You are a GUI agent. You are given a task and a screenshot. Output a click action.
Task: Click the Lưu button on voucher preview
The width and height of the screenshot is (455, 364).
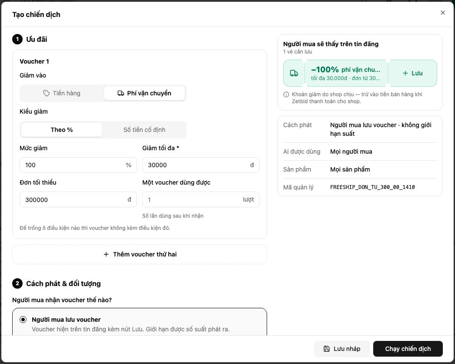[412, 73]
